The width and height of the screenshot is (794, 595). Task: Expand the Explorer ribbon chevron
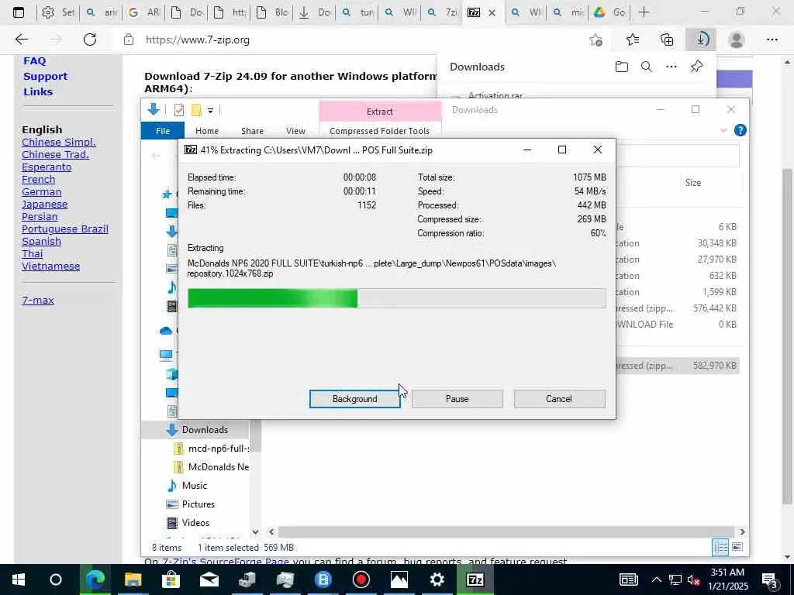[x=723, y=130]
